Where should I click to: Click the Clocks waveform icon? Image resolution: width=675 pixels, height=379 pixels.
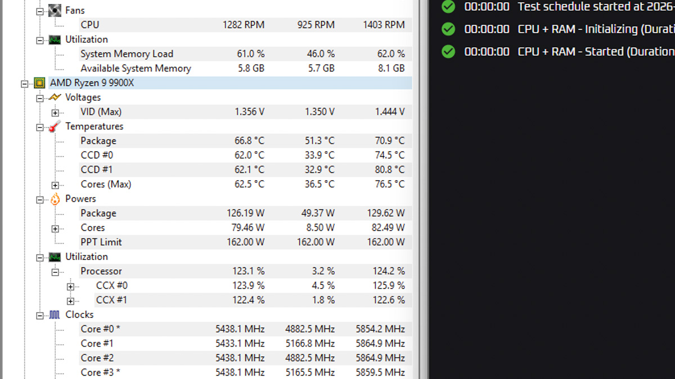click(x=55, y=315)
